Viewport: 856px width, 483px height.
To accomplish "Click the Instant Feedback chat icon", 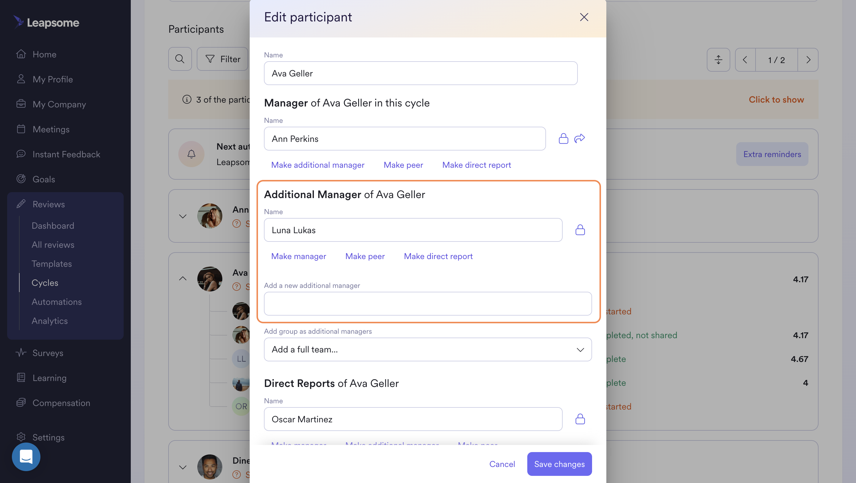I will [21, 153].
